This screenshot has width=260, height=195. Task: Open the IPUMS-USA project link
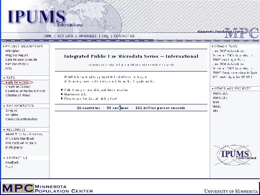click(220, 94)
